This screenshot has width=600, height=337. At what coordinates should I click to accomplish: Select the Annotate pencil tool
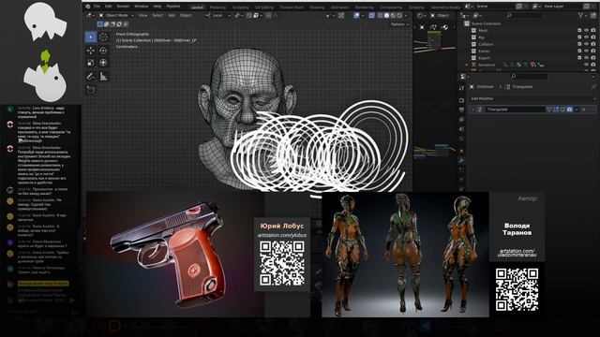[91, 77]
